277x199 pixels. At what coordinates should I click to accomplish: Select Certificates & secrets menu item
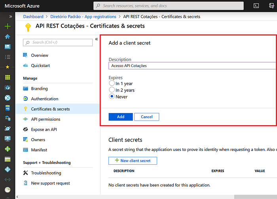[x=58, y=109]
